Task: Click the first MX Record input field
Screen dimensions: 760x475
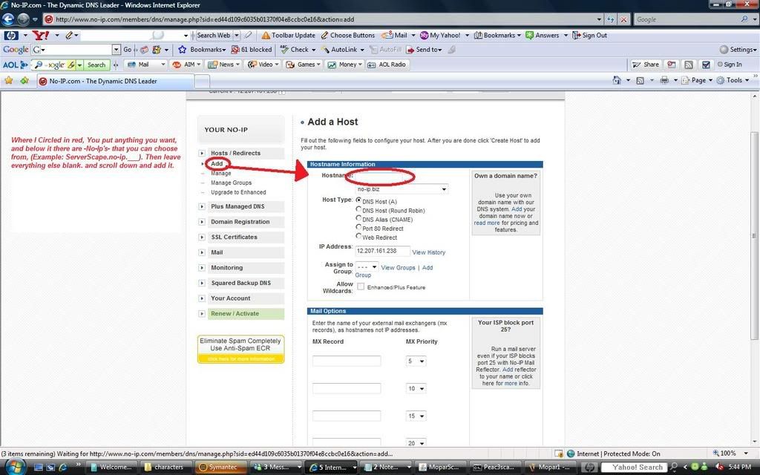Action: click(x=347, y=361)
